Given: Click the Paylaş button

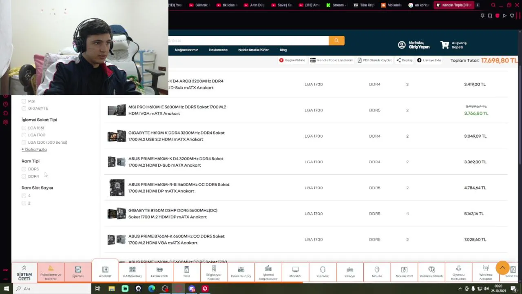Looking at the screenshot, I should [x=405, y=60].
